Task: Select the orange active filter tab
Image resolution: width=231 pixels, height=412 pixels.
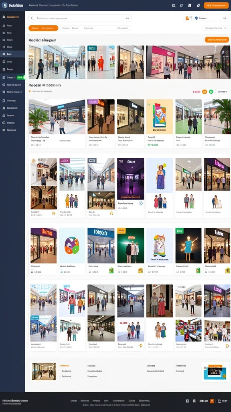Action: (43, 28)
